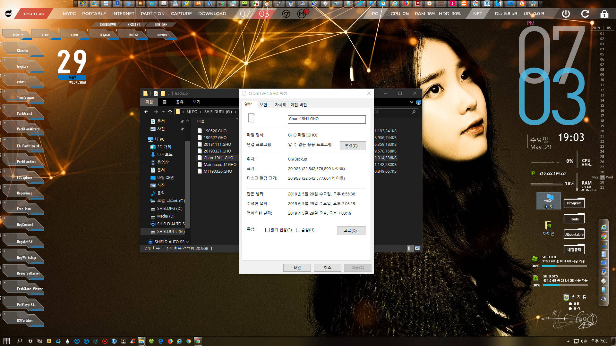Viewport: 616px width, 346px height.
Task: Open quick access toolbar dropdown in Backup titlebar
Action: [169, 94]
